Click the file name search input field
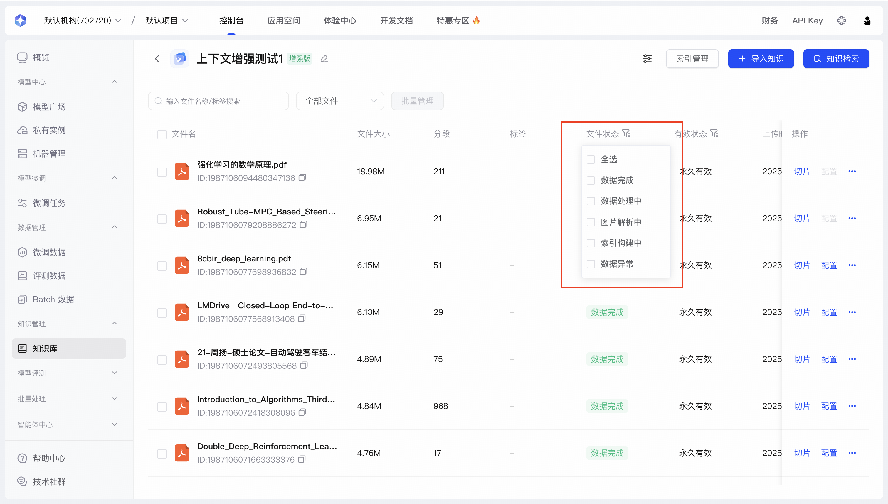The width and height of the screenshot is (888, 504). (218, 101)
